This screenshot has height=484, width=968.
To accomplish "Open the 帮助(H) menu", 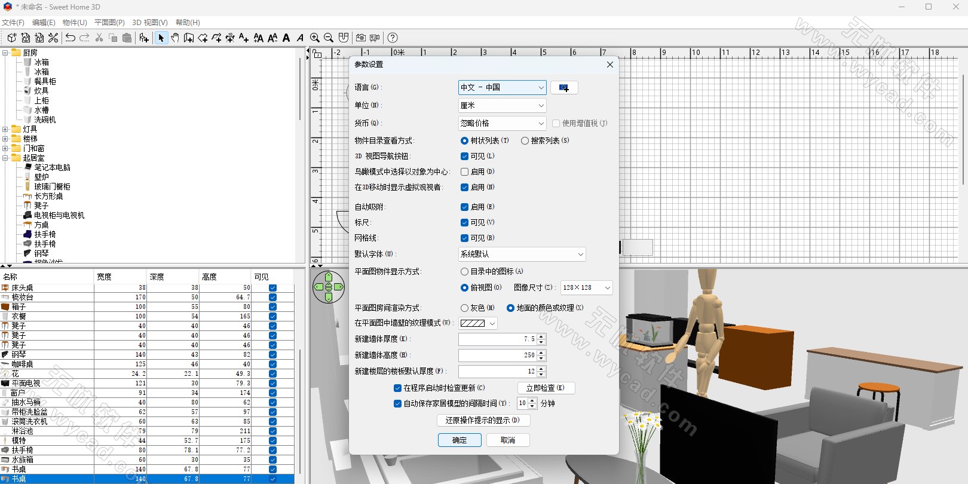I will click(188, 22).
